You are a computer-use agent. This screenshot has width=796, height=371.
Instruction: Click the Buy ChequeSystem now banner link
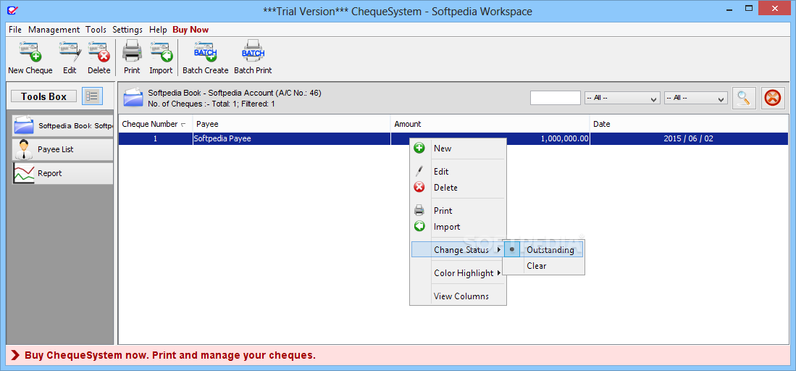(x=170, y=355)
